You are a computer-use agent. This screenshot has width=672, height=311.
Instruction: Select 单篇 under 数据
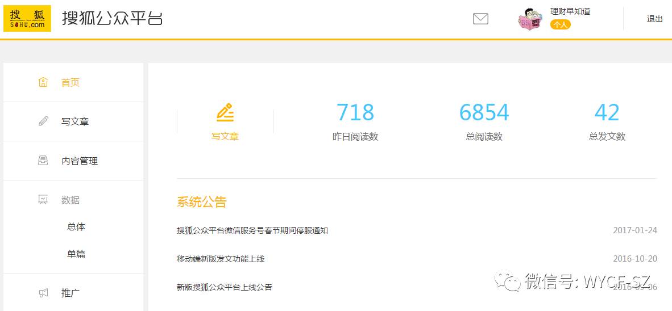coord(76,254)
